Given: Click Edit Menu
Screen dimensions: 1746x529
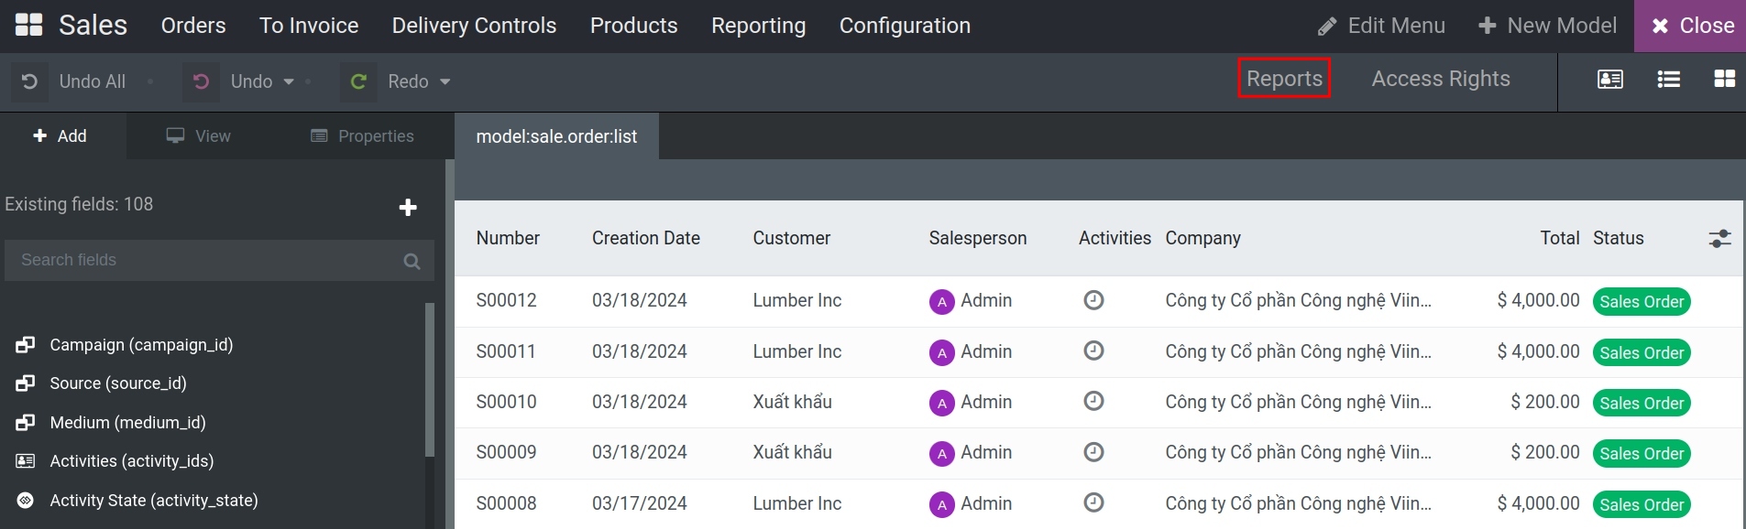Looking at the screenshot, I should [1381, 26].
